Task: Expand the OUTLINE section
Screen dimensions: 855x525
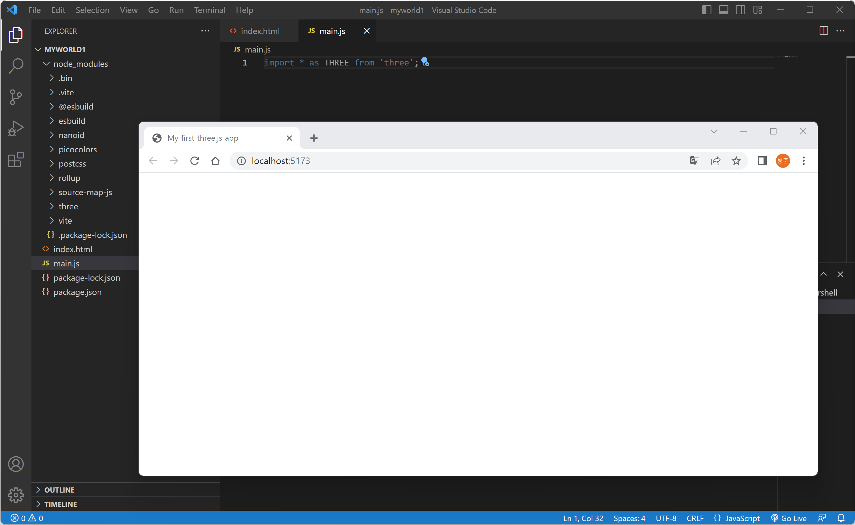Action: click(59, 490)
